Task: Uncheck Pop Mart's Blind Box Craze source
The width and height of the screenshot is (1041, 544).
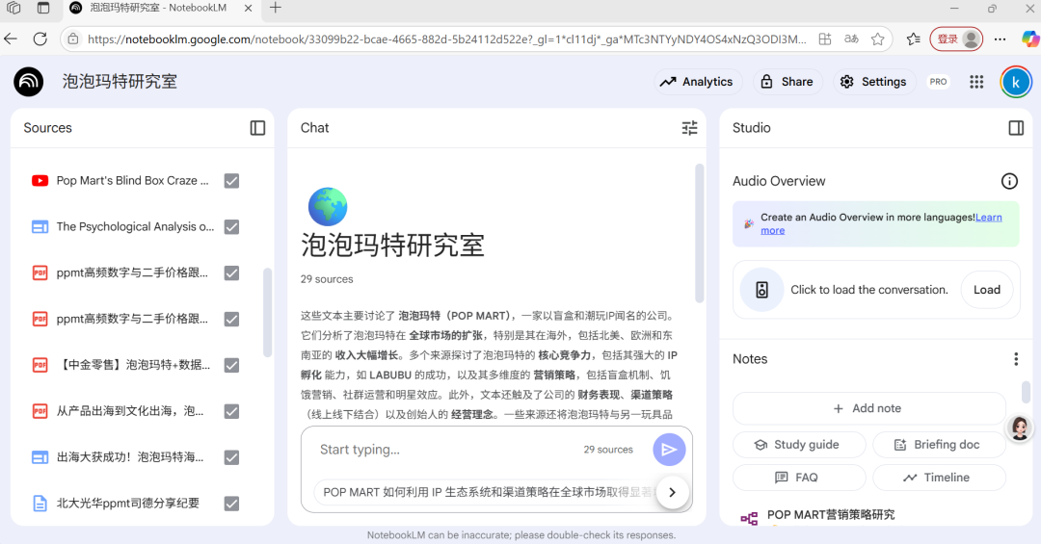Action: point(231,180)
